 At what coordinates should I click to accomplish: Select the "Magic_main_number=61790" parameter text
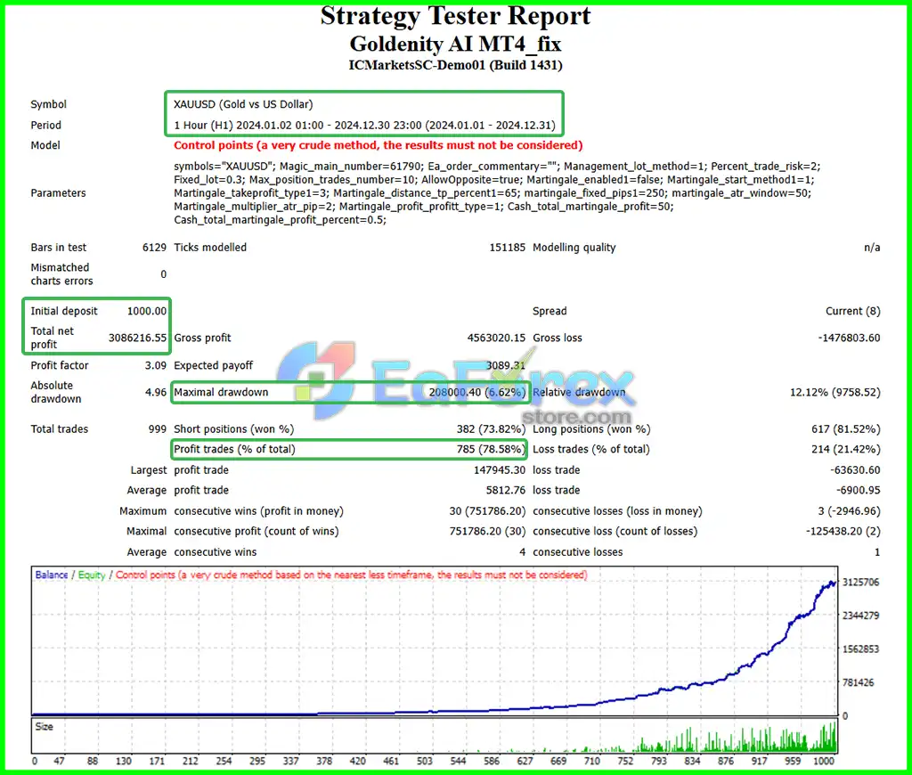coord(350,167)
